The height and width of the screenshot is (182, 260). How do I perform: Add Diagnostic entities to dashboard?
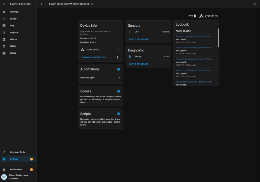coord(139,64)
